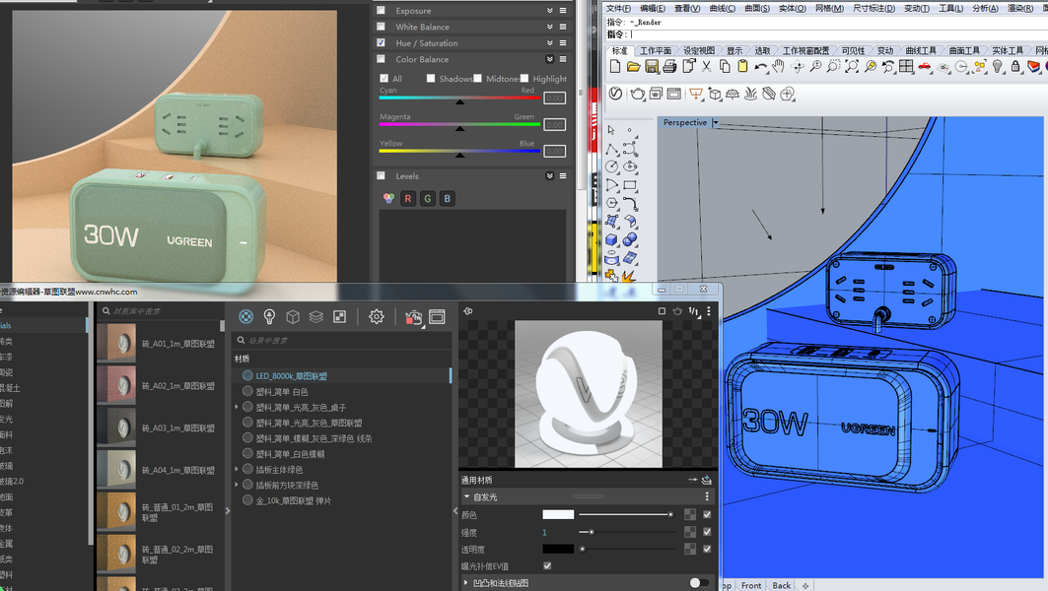This screenshot has width=1048, height=591.
Task: Click the Undo arrow icon
Action: coord(760,67)
